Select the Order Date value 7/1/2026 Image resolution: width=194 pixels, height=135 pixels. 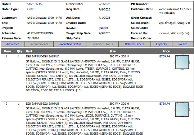point(104,4)
